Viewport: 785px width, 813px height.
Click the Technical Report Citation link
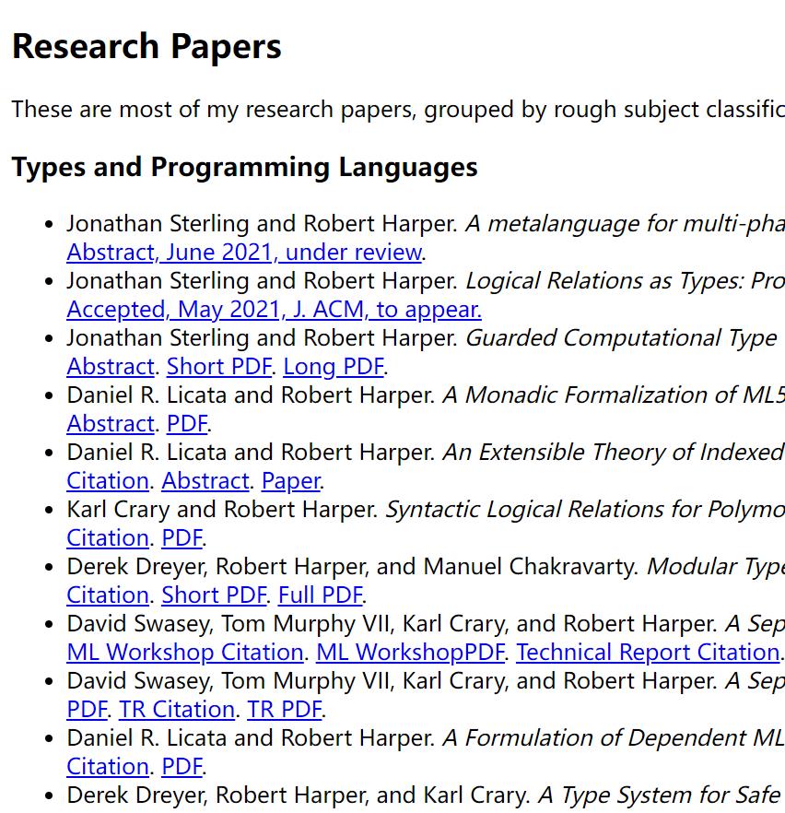(x=648, y=653)
